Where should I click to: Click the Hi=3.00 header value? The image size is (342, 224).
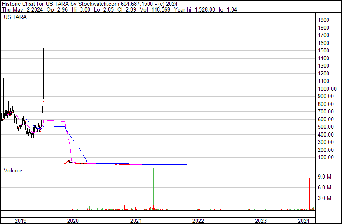click(x=81, y=9)
